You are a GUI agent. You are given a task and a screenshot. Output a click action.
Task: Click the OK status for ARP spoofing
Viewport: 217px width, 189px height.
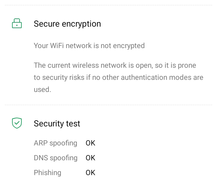(x=90, y=143)
